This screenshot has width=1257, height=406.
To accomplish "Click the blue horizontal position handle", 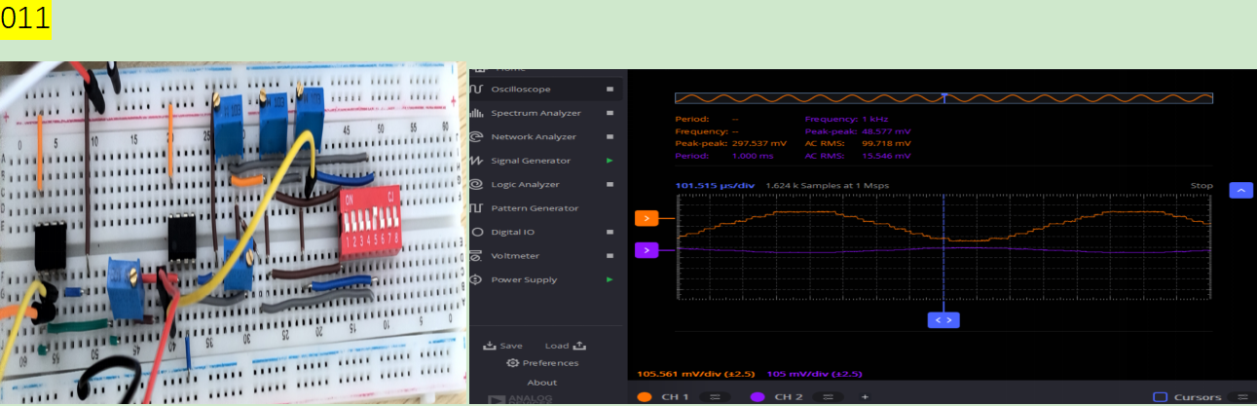I will [x=943, y=319].
